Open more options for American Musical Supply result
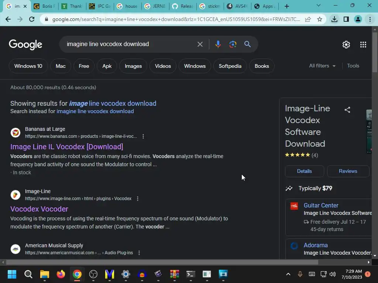 139,253
